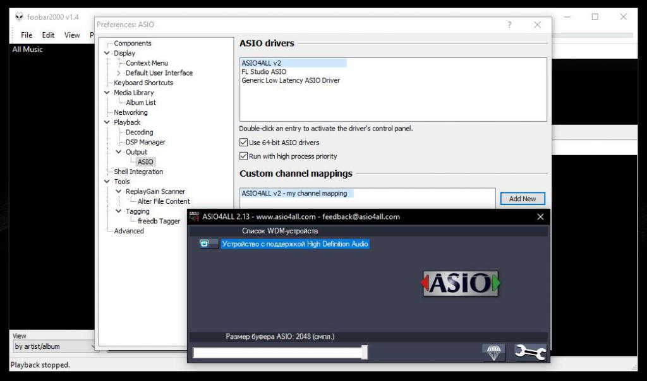Collapse the Tagging tree node

[x=119, y=211]
